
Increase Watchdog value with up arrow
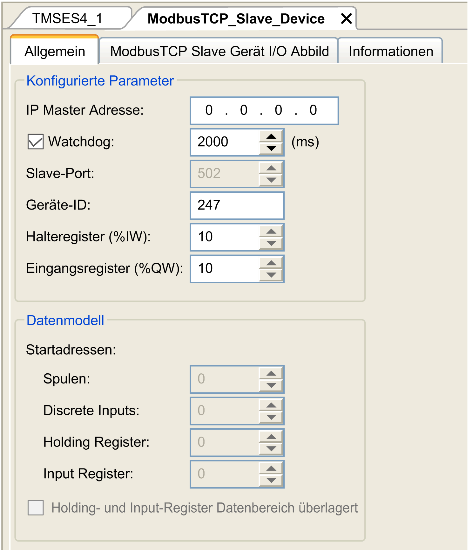pyautogui.click(x=271, y=136)
